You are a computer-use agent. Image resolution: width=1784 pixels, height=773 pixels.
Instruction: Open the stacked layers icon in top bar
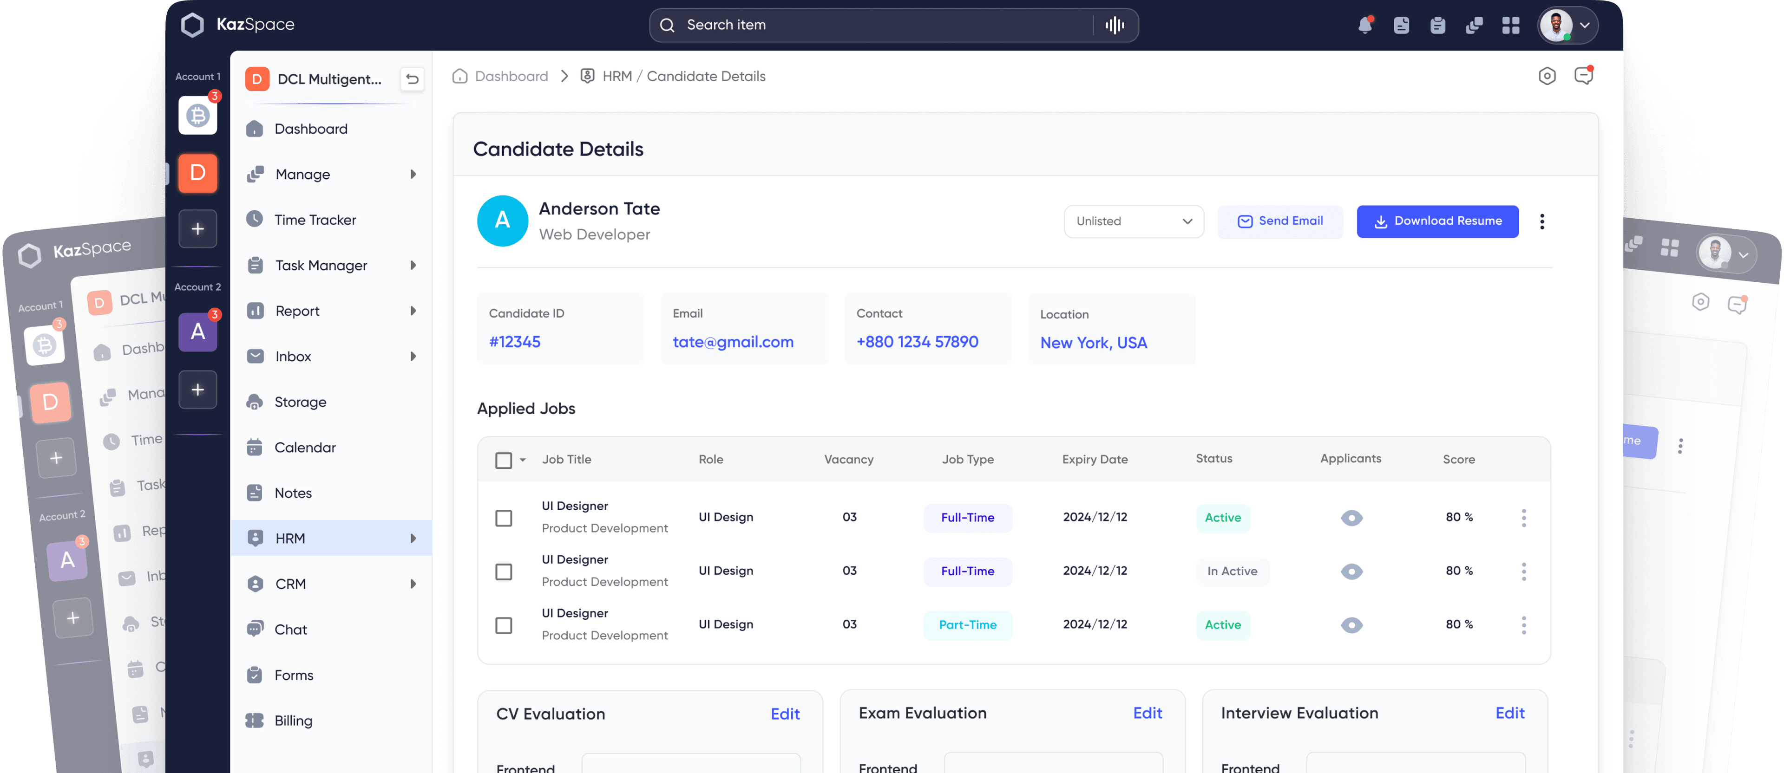[x=1474, y=26]
